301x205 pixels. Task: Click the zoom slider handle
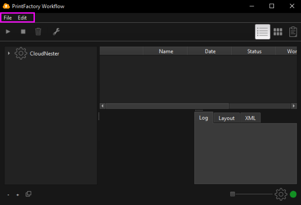click(233, 194)
